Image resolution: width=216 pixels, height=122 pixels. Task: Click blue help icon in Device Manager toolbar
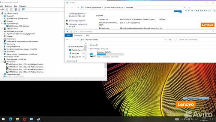click(x=15, y=9)
